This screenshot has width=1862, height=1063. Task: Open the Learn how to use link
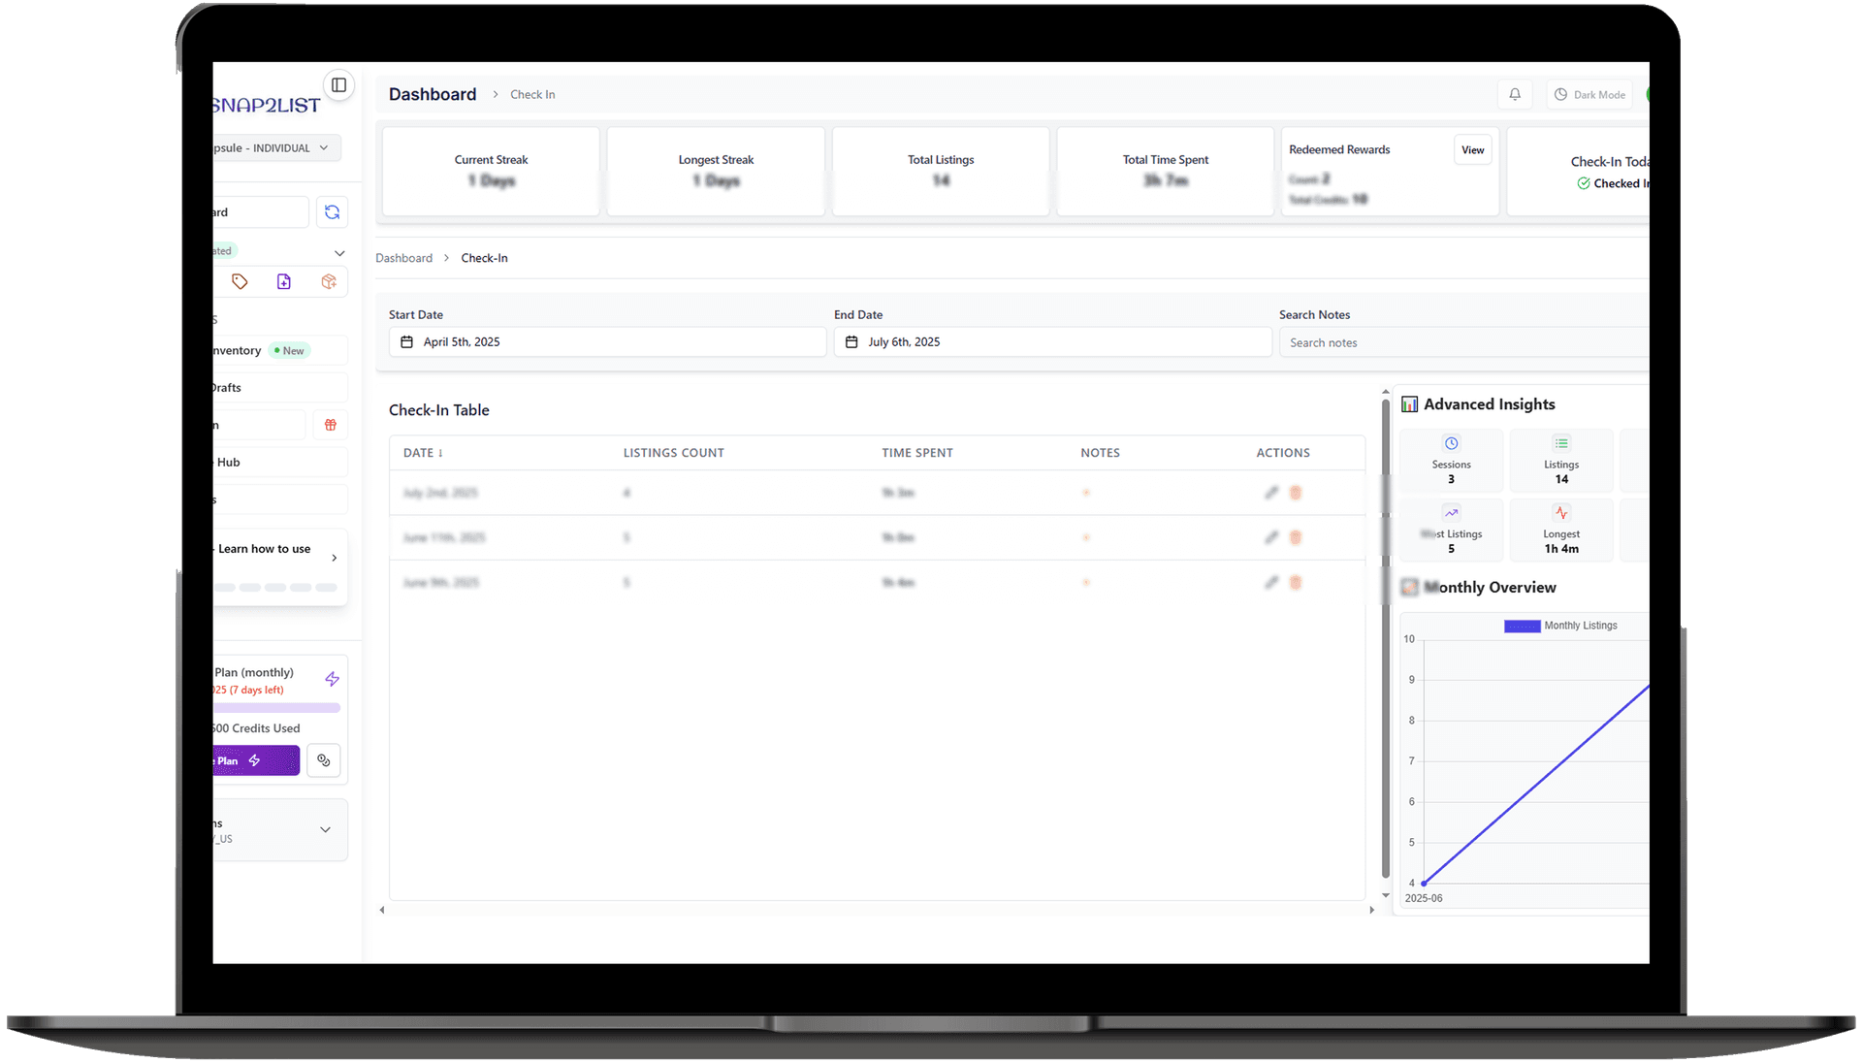pos(264,548)
